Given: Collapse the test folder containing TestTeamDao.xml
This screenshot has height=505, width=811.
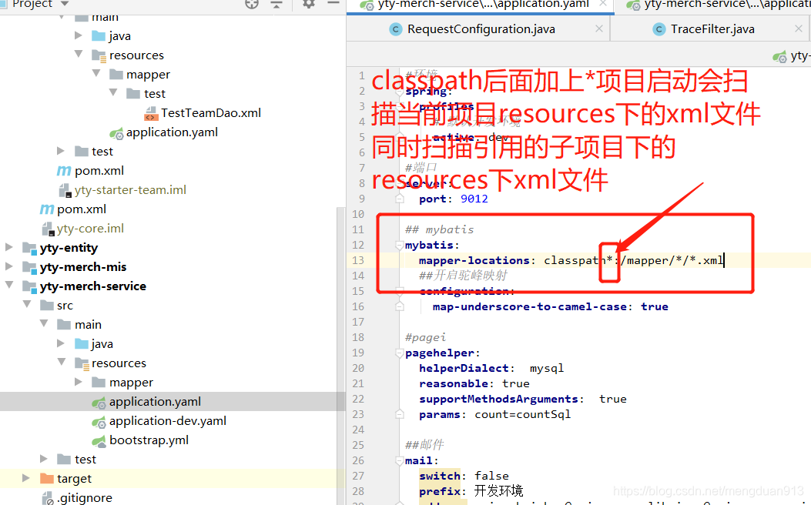Looking at the screenshot, I should 114,92.
